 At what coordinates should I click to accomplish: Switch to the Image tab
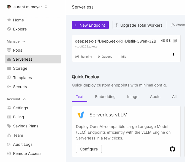tap(133, 97)
